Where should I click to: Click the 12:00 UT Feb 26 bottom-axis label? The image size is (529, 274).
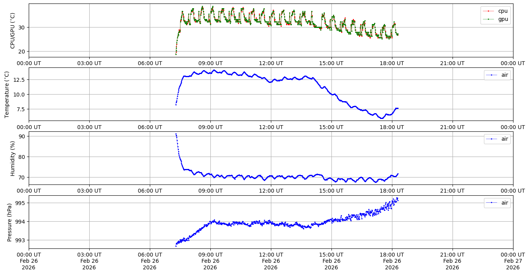tap(271, 261)
